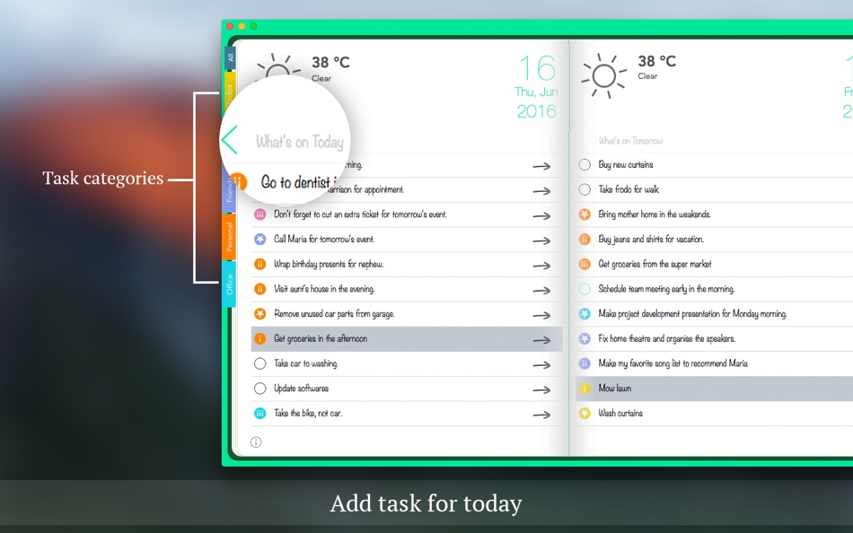This screenshot has width=853, height=533.
Task: Click the pink priority icon for extra ticket task
Action: tap(260, 214)
